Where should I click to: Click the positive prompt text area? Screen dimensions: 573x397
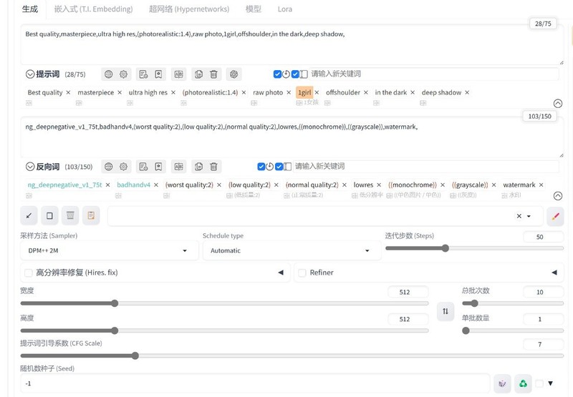click(x=292, y=45)
